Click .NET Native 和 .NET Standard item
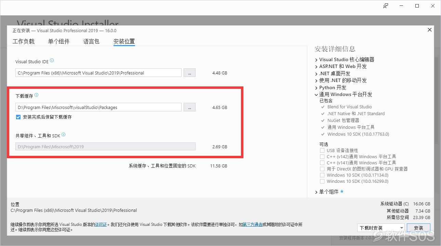The image size is (441, 246). tap(356, 113)
